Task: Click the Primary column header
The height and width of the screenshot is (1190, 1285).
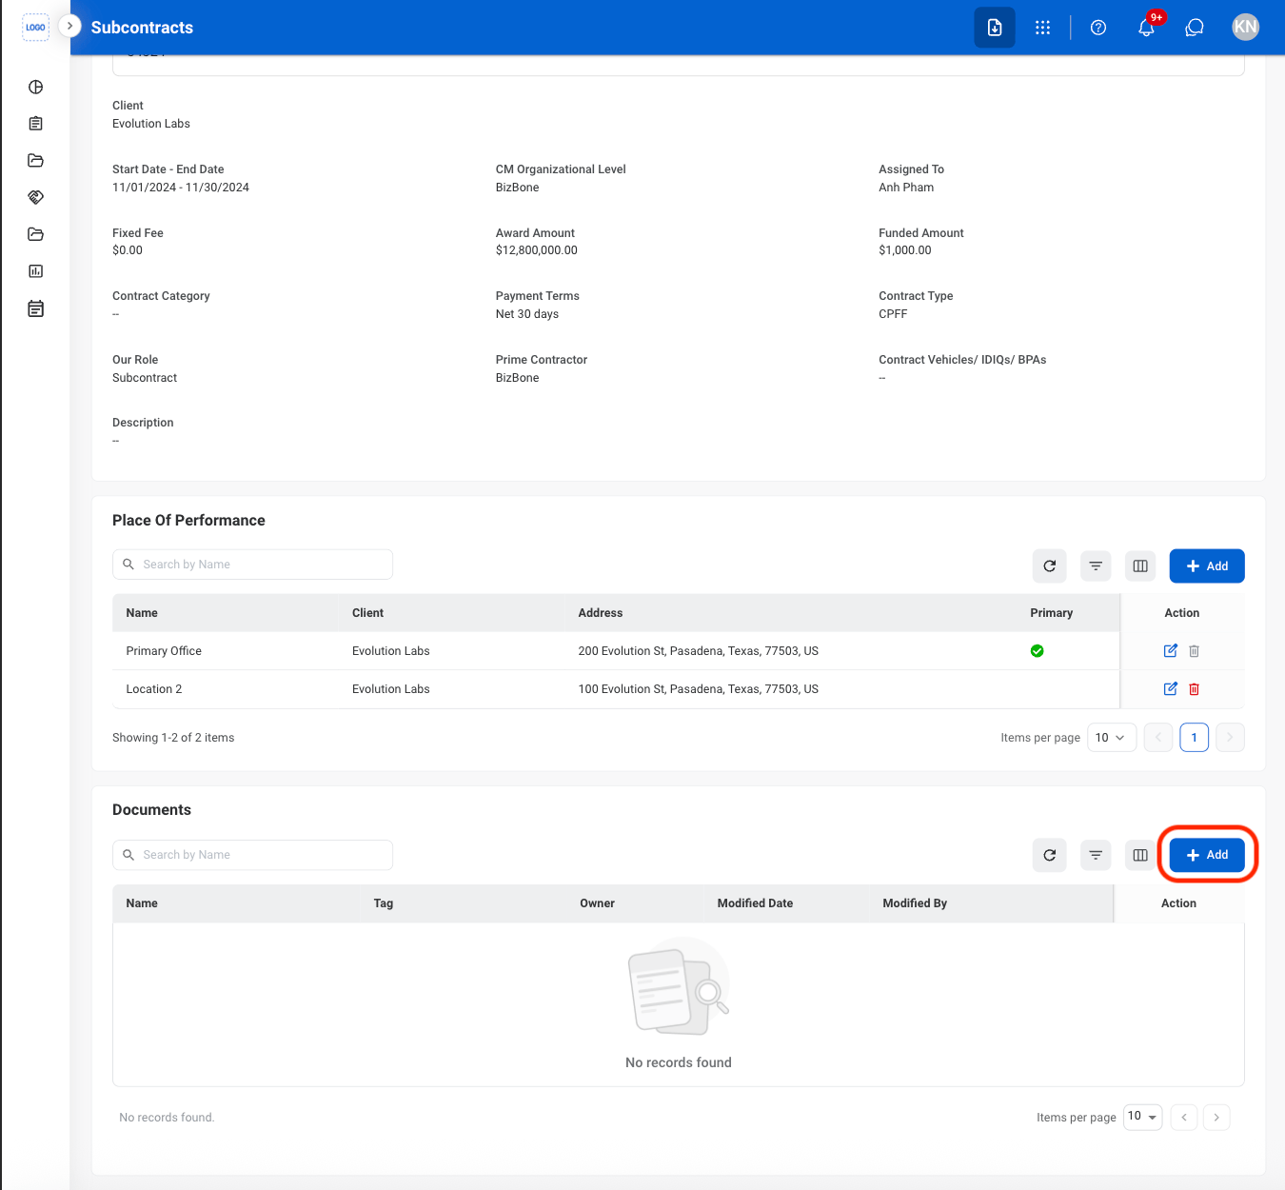Action: pyautogui.click(x=1052, y=613)
